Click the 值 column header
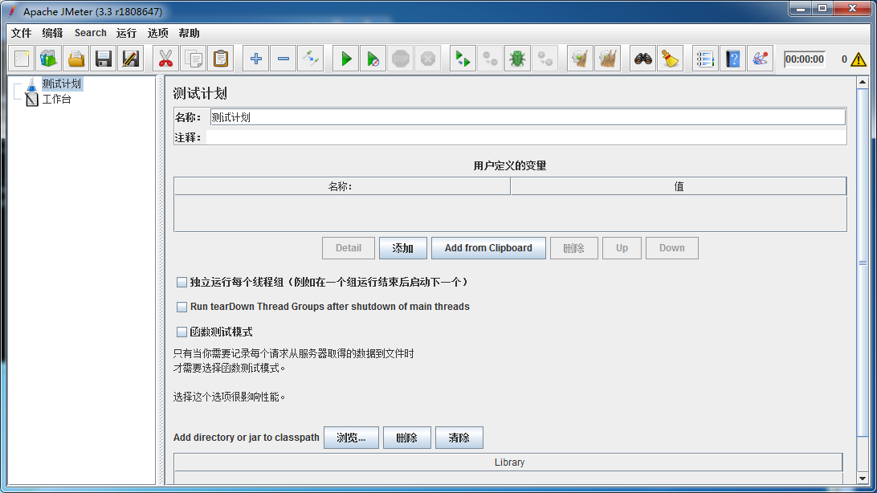 [679, 187]
